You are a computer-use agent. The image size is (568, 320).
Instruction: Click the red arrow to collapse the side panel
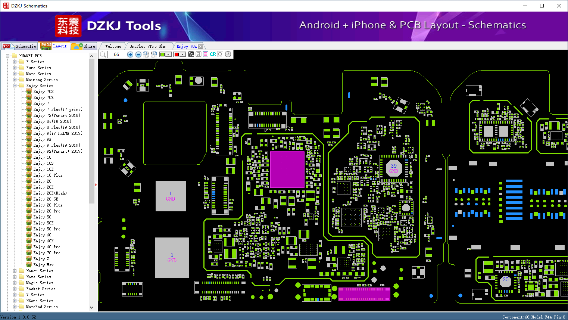coord(96,184)
